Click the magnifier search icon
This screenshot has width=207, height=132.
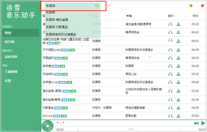[97, 6]
